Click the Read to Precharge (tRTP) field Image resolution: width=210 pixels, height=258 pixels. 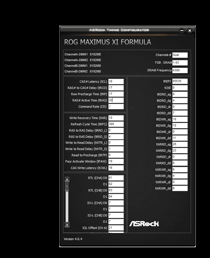click(116, 155)
